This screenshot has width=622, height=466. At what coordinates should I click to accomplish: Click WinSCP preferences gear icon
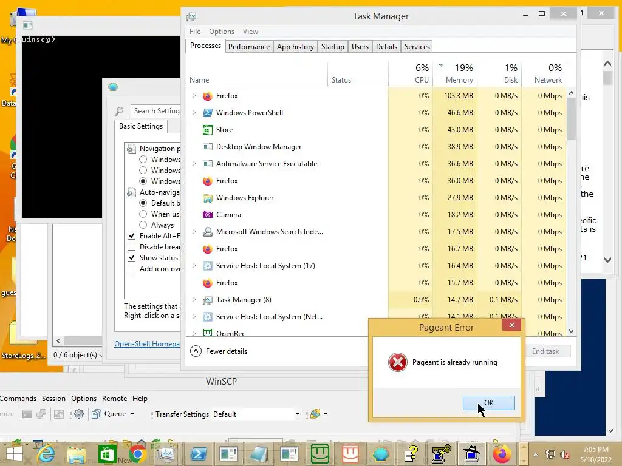click(79, 414)
